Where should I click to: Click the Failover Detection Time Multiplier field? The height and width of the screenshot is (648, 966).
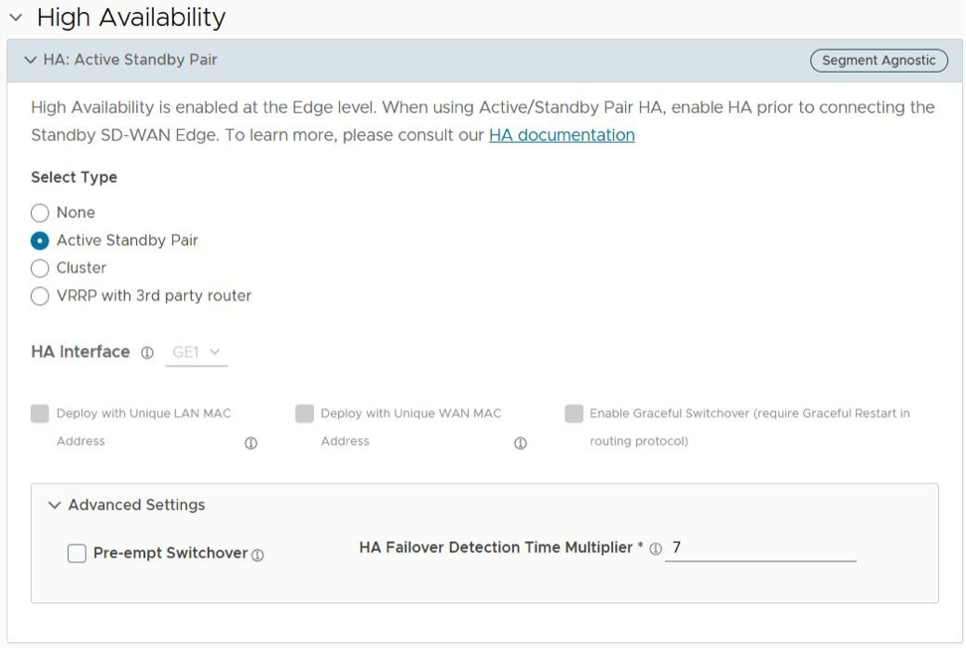760,549
